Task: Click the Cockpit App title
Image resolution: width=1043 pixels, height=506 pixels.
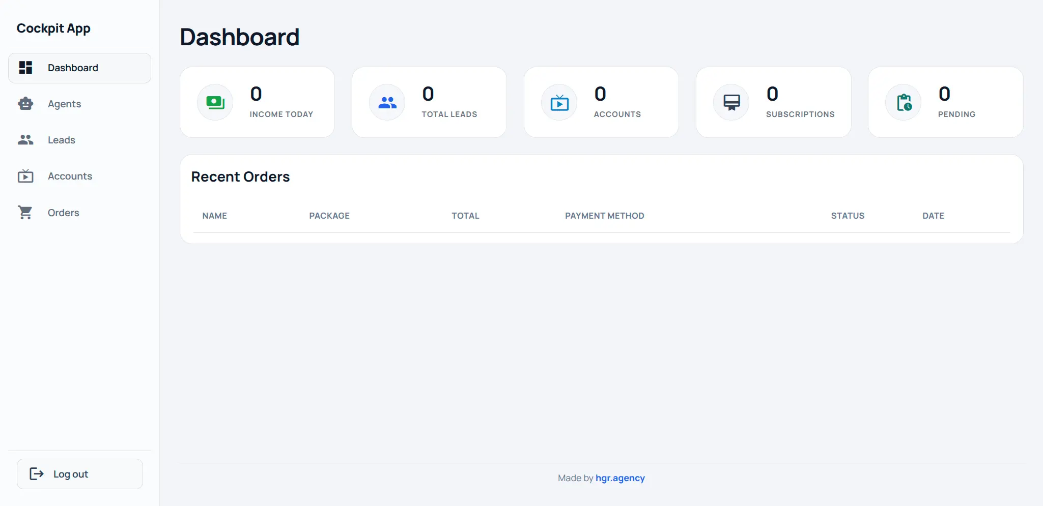Action: click(x=53, y=28)
